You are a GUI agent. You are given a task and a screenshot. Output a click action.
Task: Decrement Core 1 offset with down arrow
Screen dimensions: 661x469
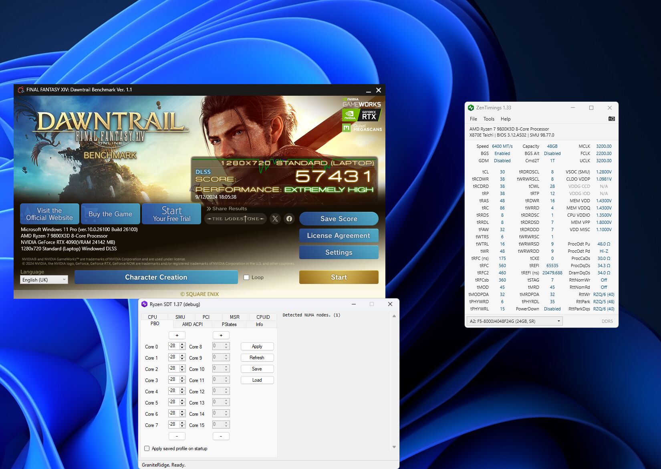pos(182,359)
